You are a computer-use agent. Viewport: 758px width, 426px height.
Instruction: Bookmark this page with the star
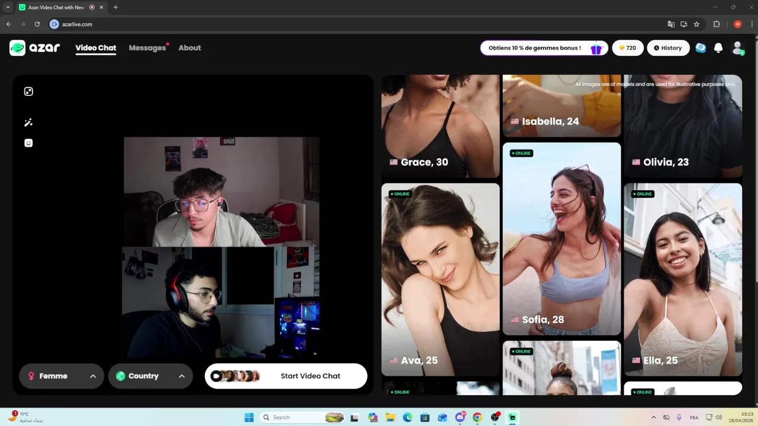(x=696, y=24)
